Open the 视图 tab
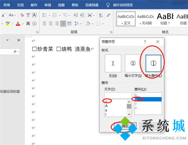 coord(61,5)
